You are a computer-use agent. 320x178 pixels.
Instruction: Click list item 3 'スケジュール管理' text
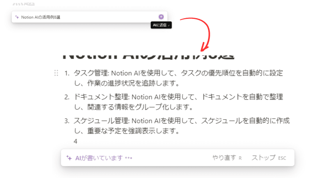tap(101, 121)
